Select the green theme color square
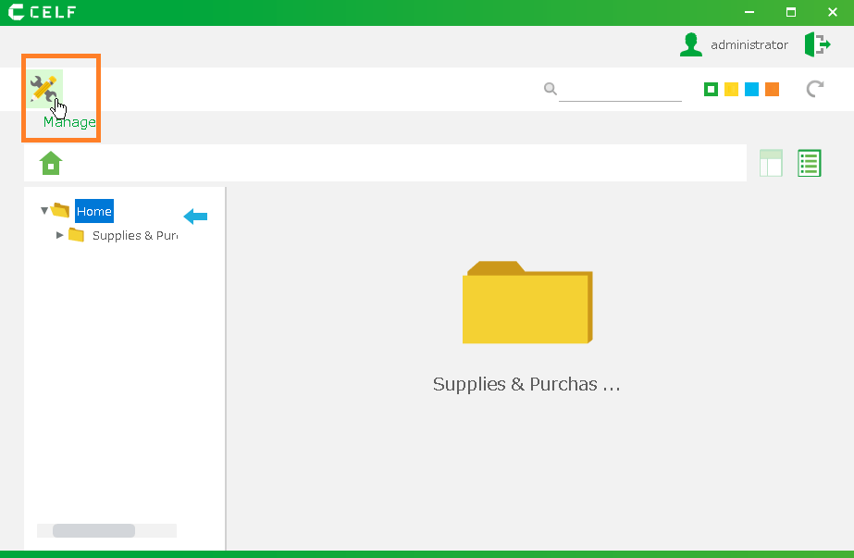The image size is (854, 558). [x=711, y=89]
